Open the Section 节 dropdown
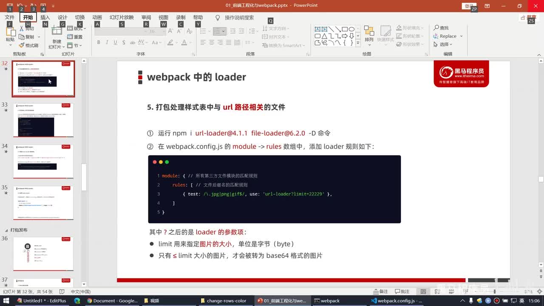The height and width of the screenshot is (306, 544). (x=75, y=45)
